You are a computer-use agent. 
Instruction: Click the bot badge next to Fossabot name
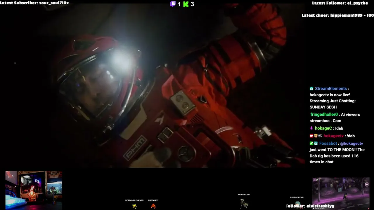click(316, 143)
